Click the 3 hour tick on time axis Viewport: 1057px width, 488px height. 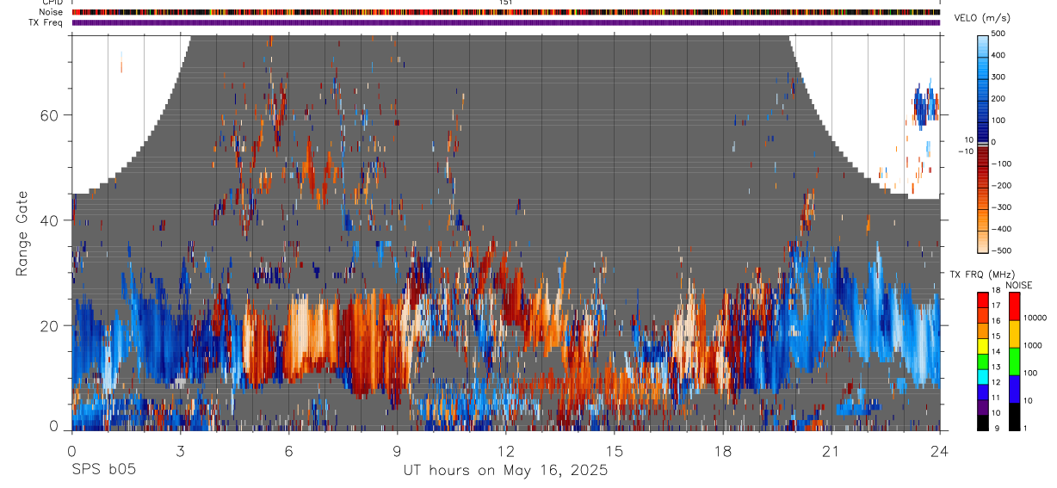point(181,450)
